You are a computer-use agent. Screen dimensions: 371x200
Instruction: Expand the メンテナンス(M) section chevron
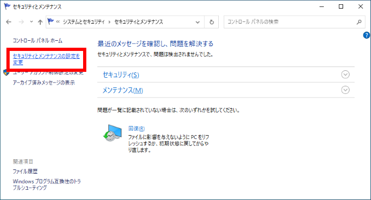[345, 90]
